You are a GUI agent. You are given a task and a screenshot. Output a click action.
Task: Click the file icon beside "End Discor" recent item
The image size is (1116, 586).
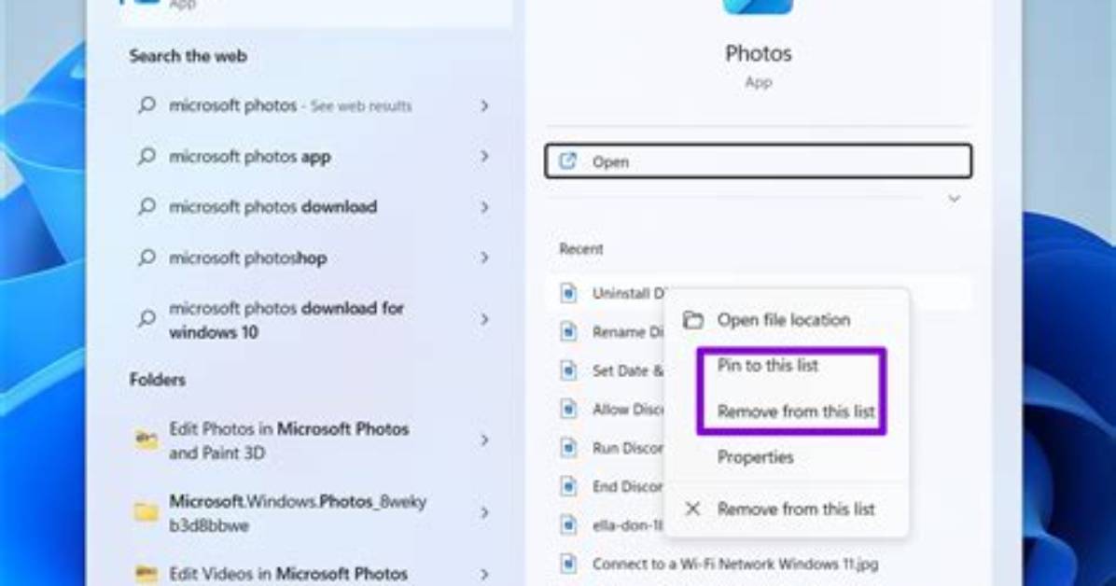pyautogui.click(x=568, y=486)
